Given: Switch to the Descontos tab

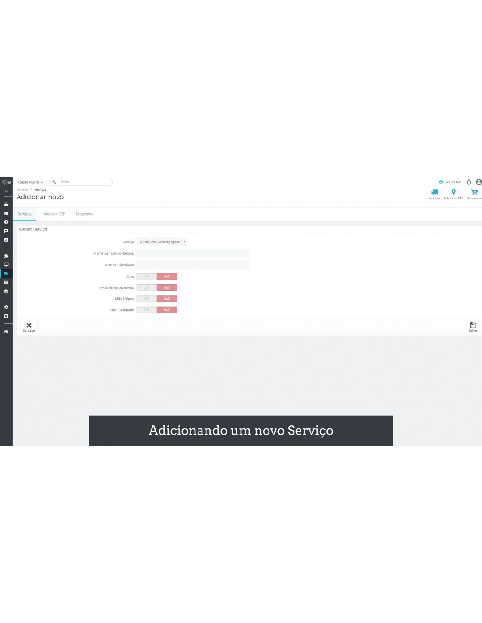Looking at the screenshot, I should [x=84, y=214].
